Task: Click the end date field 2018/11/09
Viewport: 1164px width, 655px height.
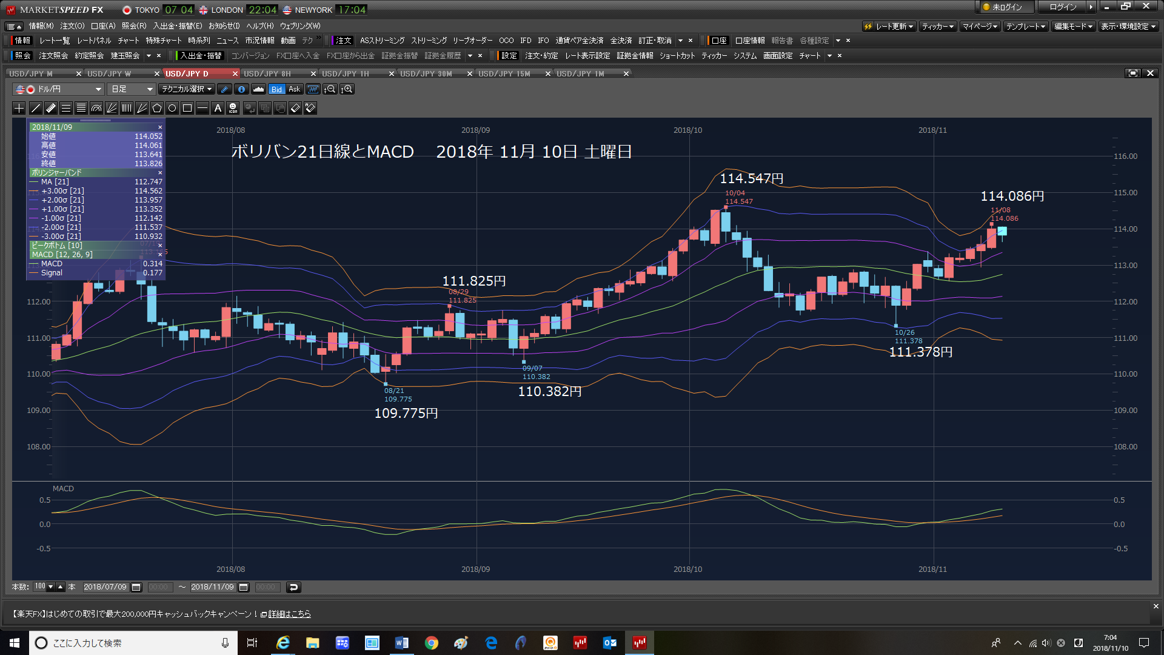Action: click(213, 587)
